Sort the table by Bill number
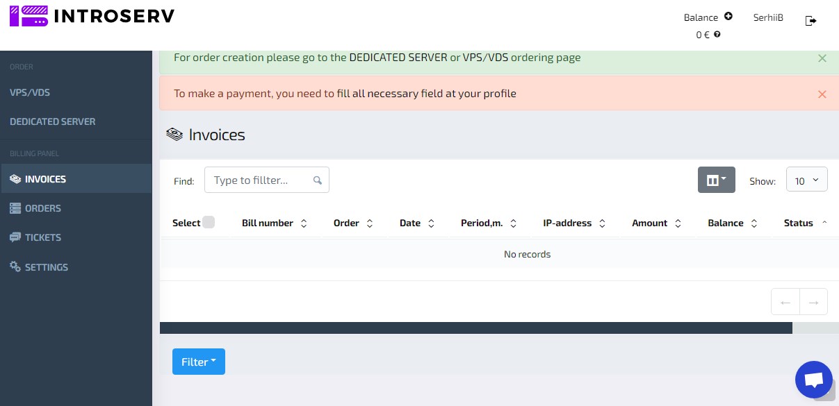Image resolution: width=839 pixels, height=406 pixels. tap(274, 223)
